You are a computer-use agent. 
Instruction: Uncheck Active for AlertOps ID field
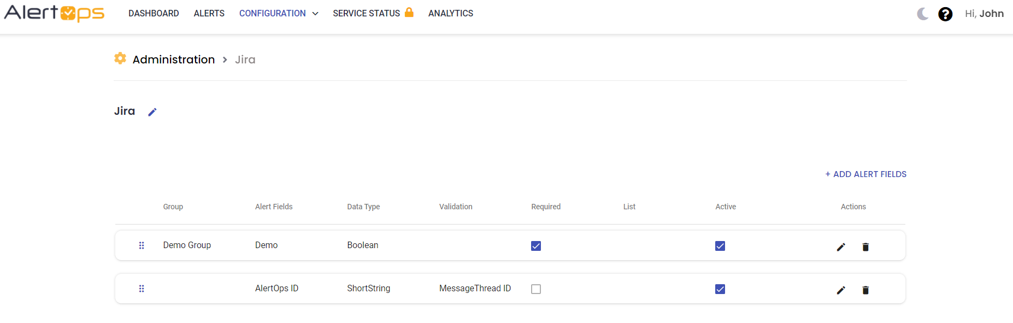[x=720, y=289]
